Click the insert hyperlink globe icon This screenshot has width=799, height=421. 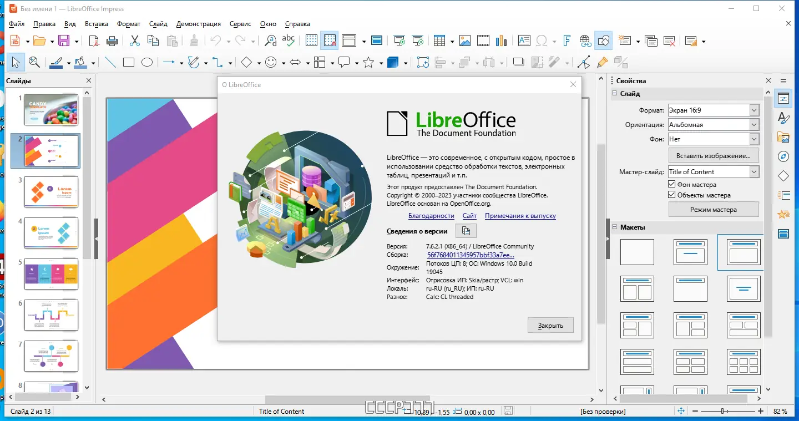tap(585, 40)
